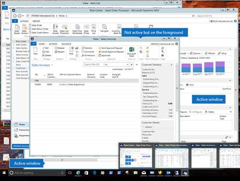Click the Sell-to Customer Name column header

[x=70, y=74]
